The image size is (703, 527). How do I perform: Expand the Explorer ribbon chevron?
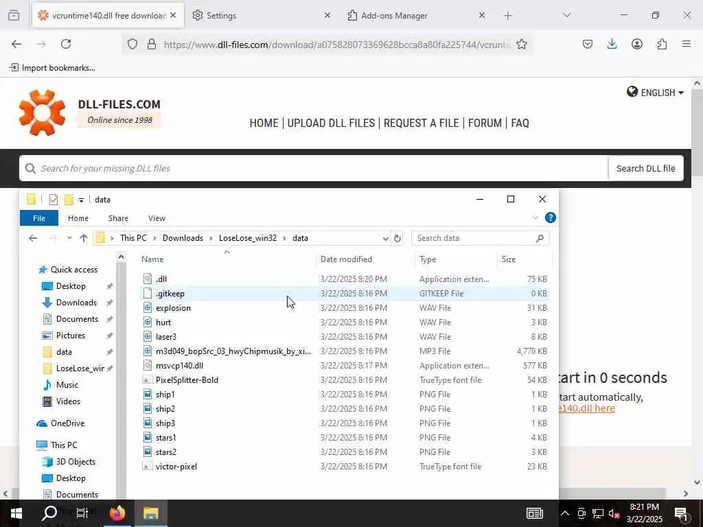[535, 218]
